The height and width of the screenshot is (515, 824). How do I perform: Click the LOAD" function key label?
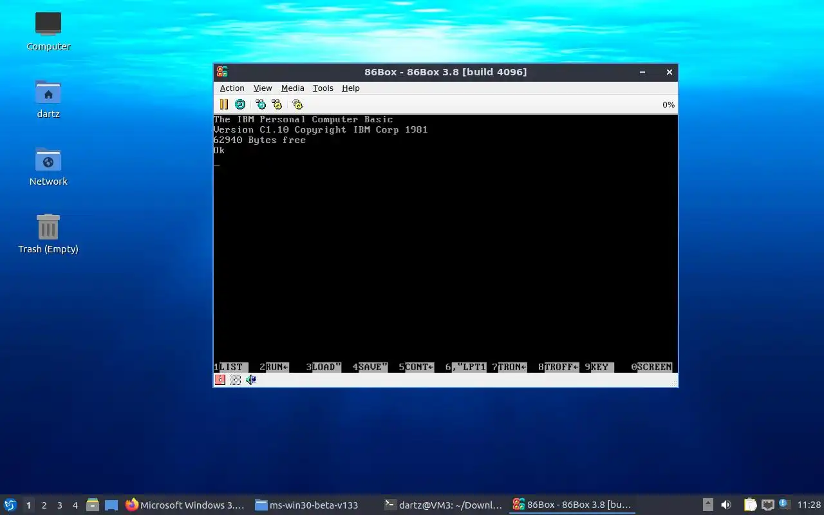point(326,367)
